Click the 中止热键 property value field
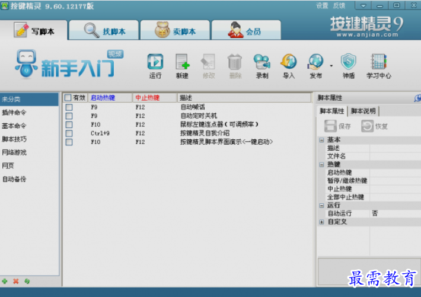Image resolution: width=421 pixels, height=297 pixels. [396, 189]
